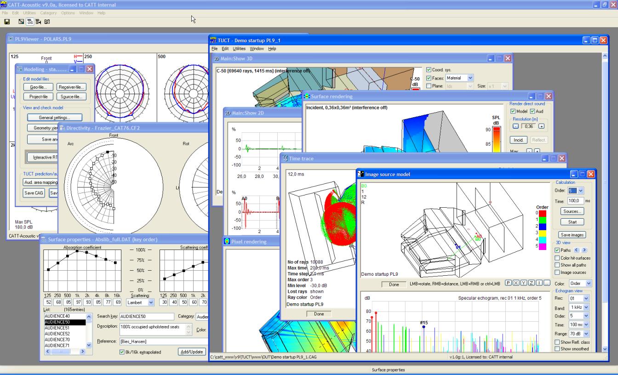Click the camera-shaped toolbar icon
The height and width of the screenshot is (375, 618).
47,22
